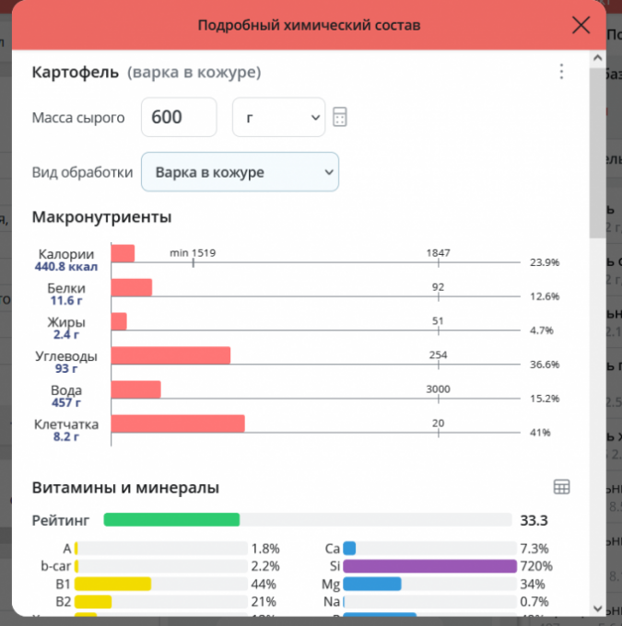
Task: Click the green Рейтинг progress bar
Action: [171, 519]
